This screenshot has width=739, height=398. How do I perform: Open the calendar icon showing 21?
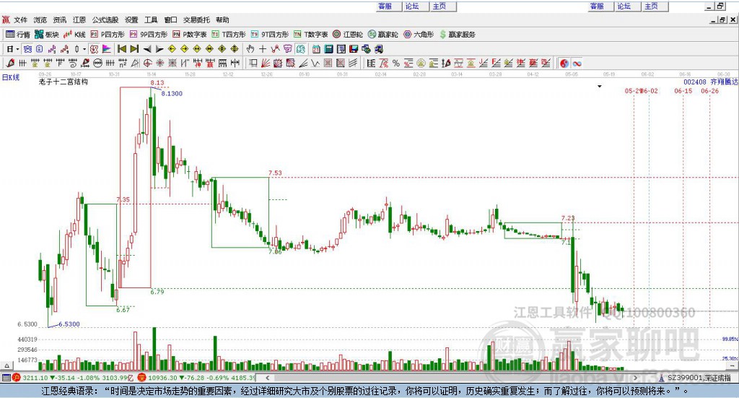[x=316, y=48]
